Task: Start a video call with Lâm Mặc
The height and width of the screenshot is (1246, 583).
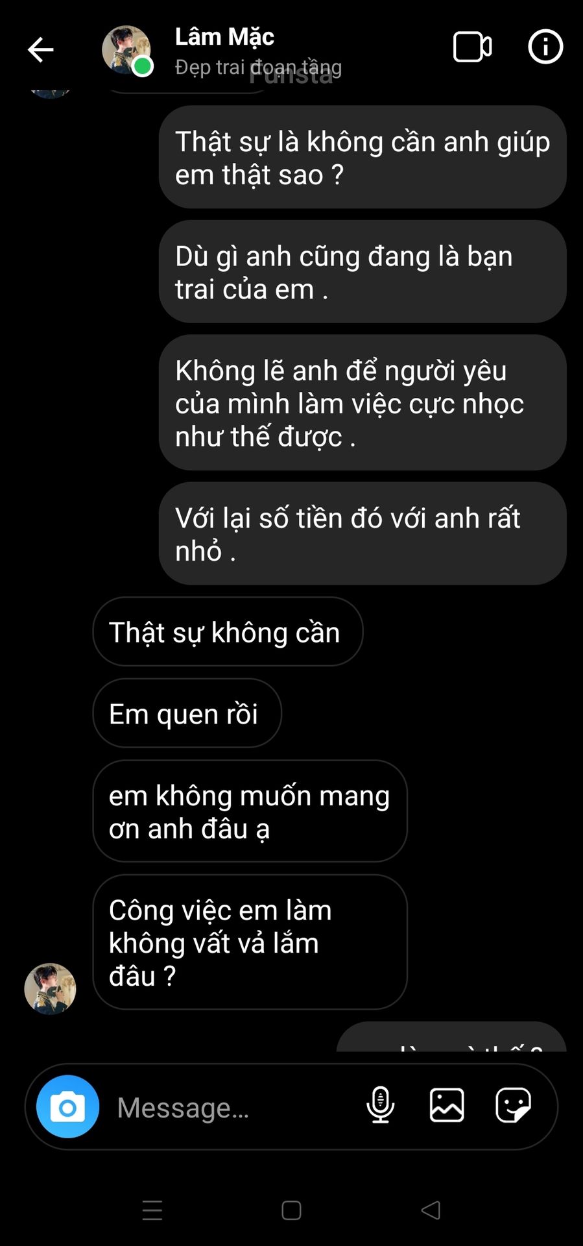Action: 471,47
